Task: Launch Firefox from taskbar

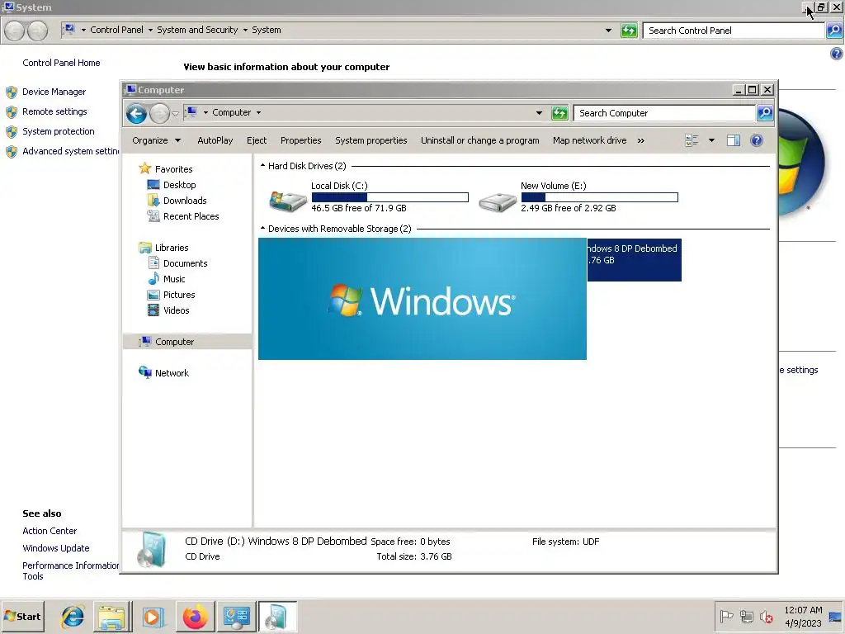Action: pos(195,616)
